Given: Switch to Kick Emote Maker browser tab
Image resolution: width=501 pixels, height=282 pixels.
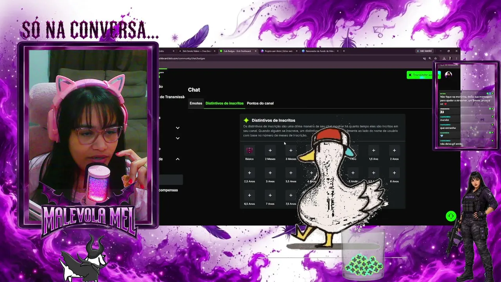Looking at the screenshot, I should point(197,51).
